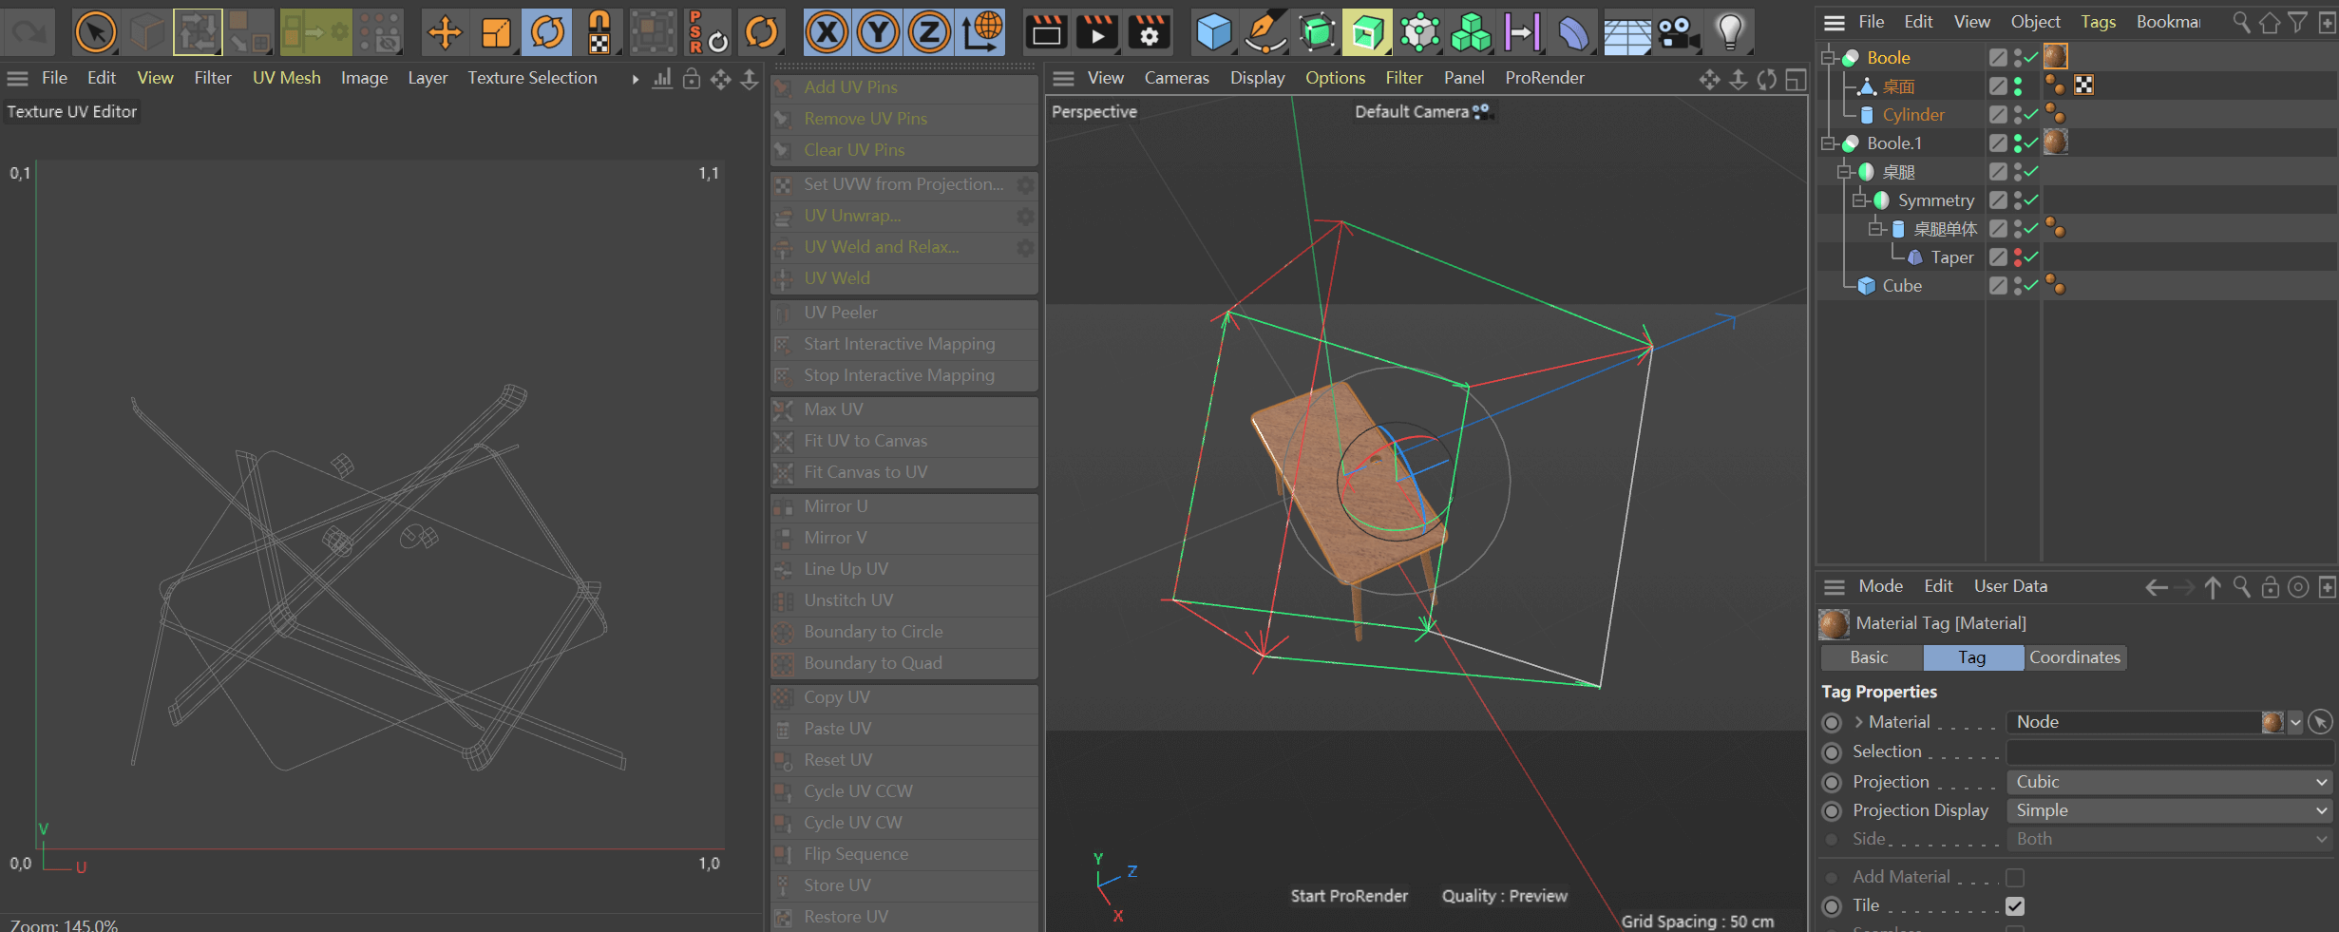
Task: Open the UV Mesh menu
Action: point(286,78)
